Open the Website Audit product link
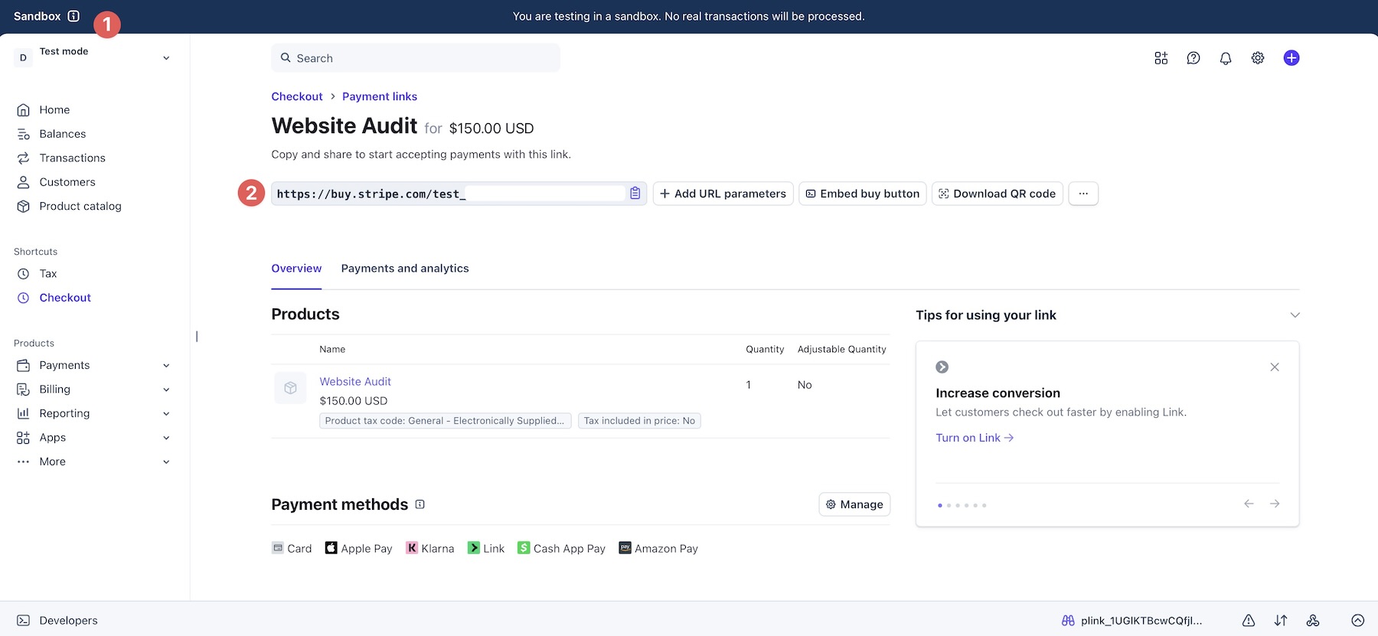Viewport: 1378px width, 636px height. [x=355, y=382]
